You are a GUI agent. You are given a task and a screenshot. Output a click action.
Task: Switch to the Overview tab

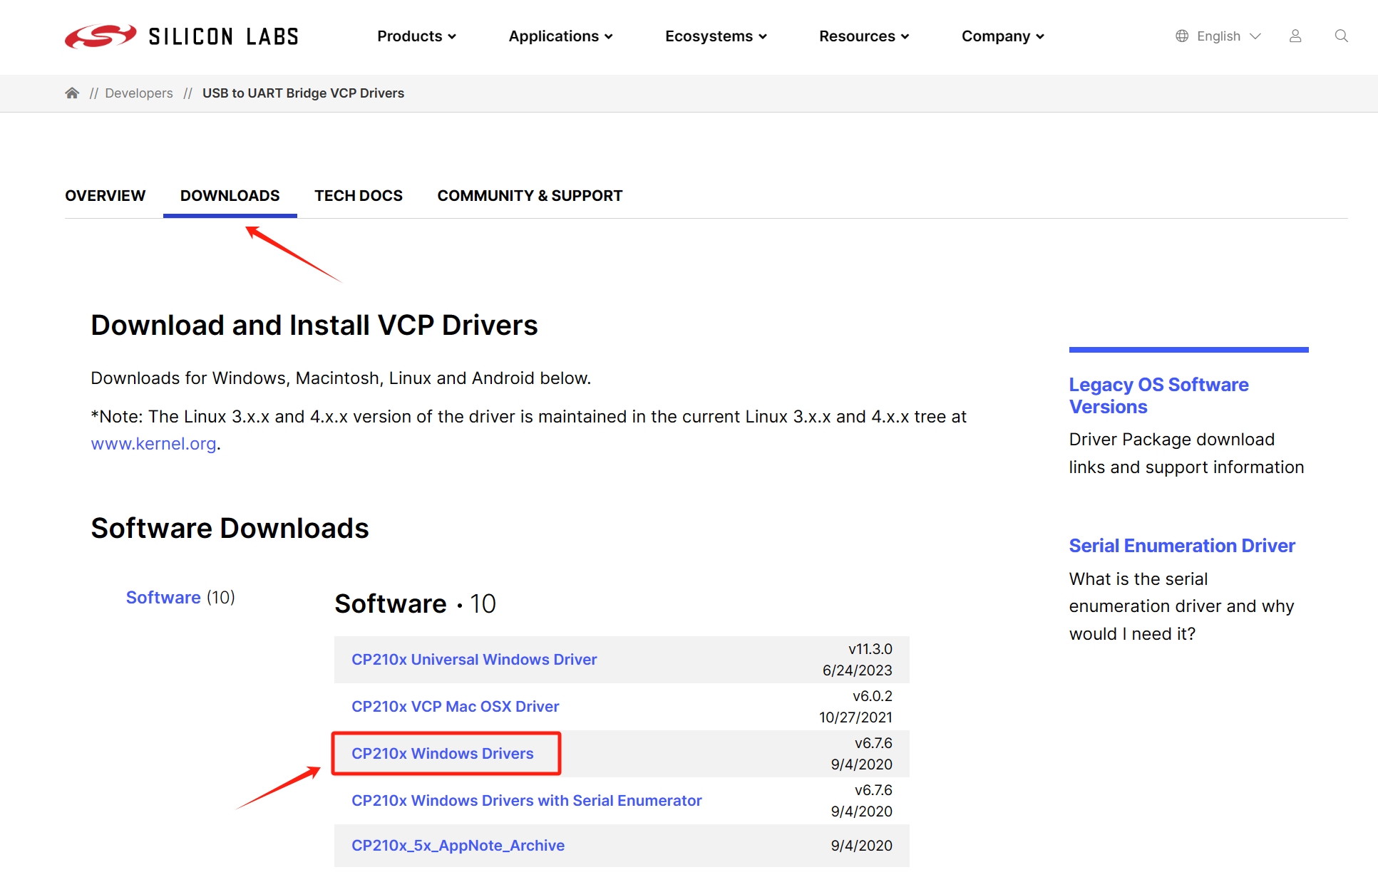coord(105,196)
